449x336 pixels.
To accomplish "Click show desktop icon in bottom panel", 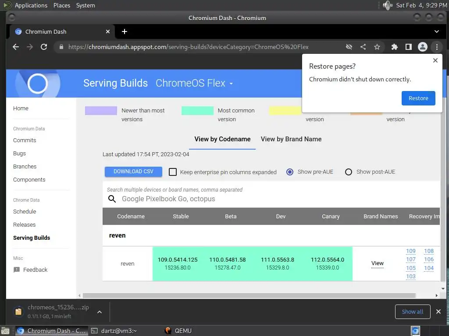I will 5,331.
